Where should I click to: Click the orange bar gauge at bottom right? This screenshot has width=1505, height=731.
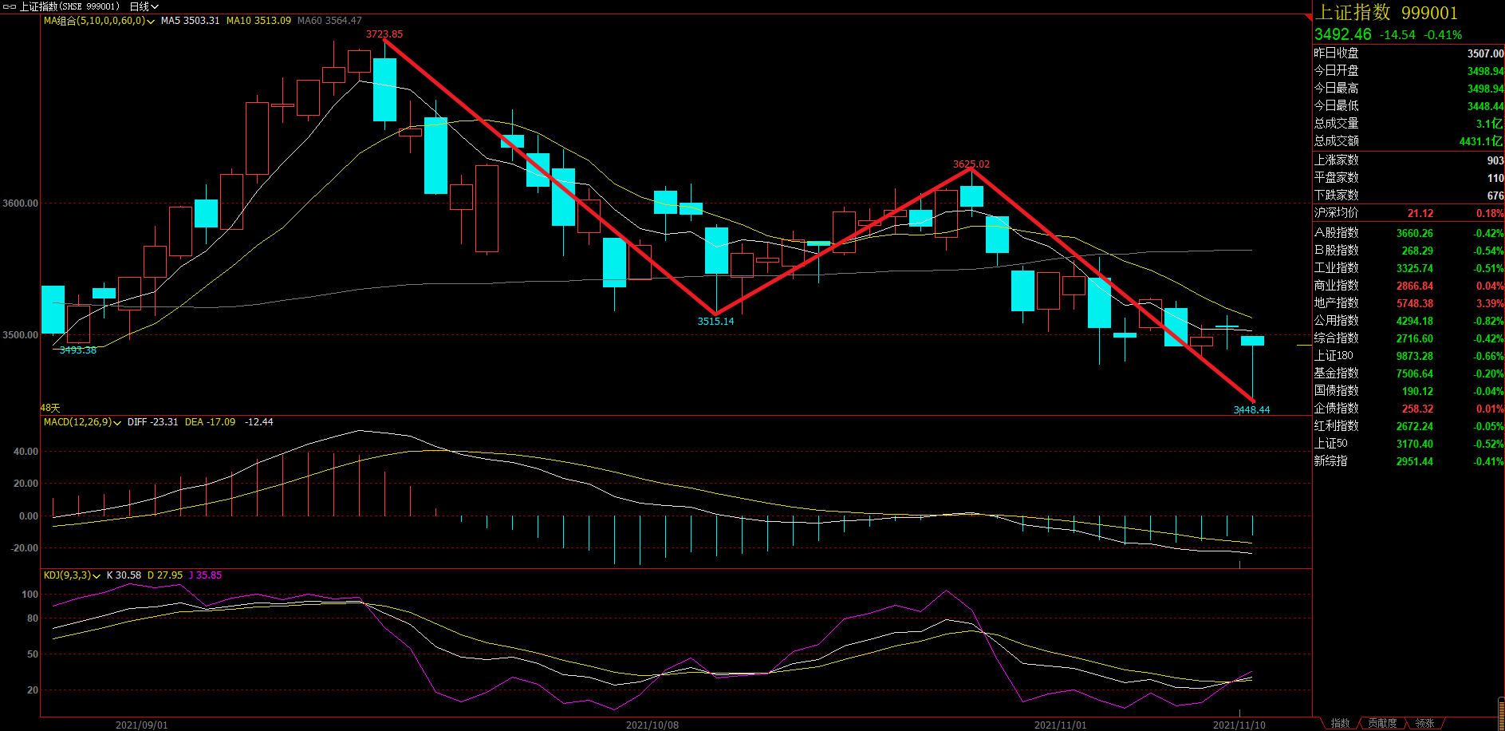[1501, 713]
